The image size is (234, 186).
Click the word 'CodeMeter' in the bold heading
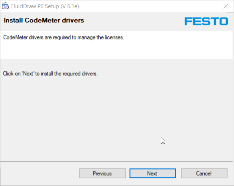click(x=42, y=20)
